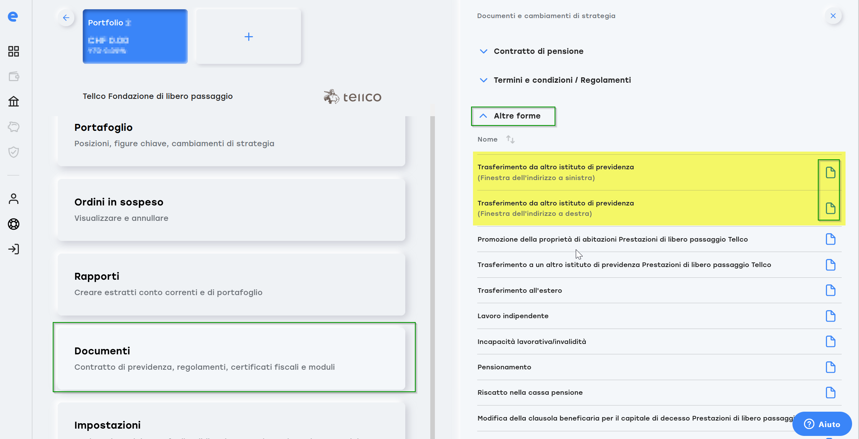
Task: Add a new portfolio with plus card
Action: click(249, 37)
